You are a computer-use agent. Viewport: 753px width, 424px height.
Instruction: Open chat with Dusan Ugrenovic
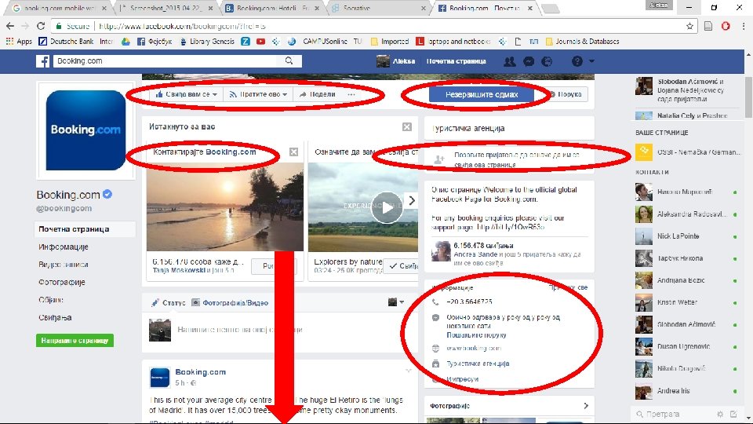coord(688,346)
